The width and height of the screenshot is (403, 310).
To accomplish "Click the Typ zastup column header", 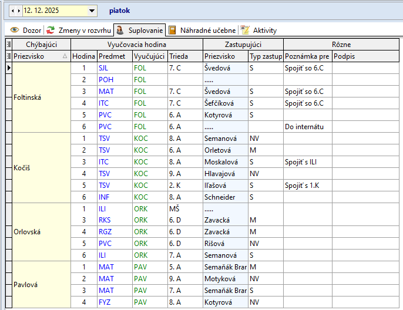I will tap(265, 56).
